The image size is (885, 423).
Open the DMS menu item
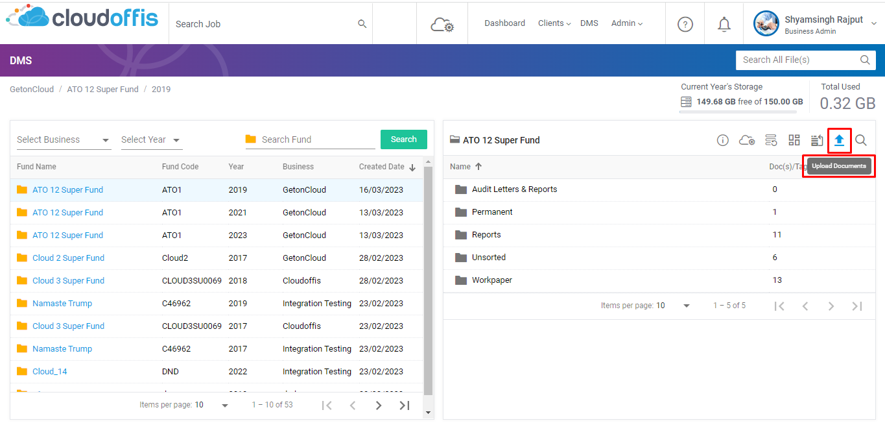click(589, 23)
